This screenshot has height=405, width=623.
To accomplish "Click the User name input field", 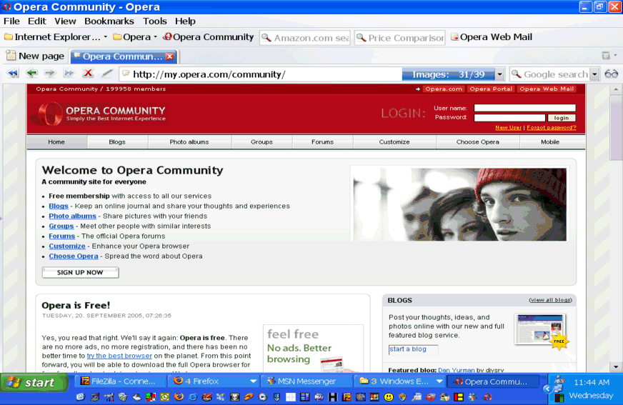I will click(525, 108).
